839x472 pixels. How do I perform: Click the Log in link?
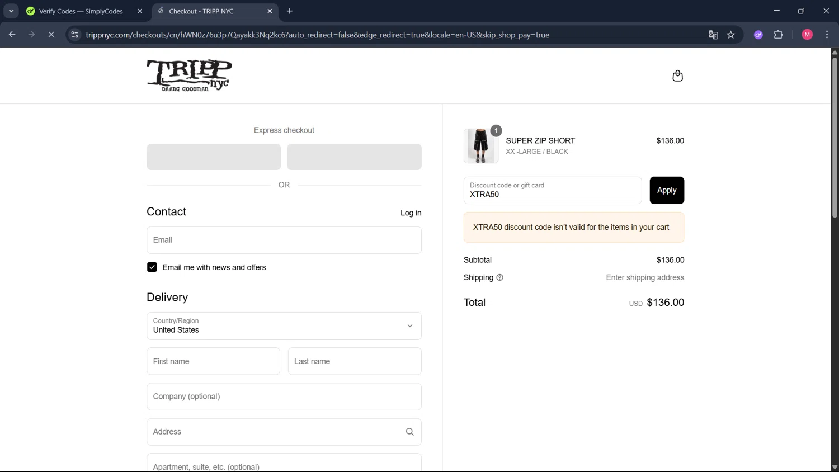point(411,213)
